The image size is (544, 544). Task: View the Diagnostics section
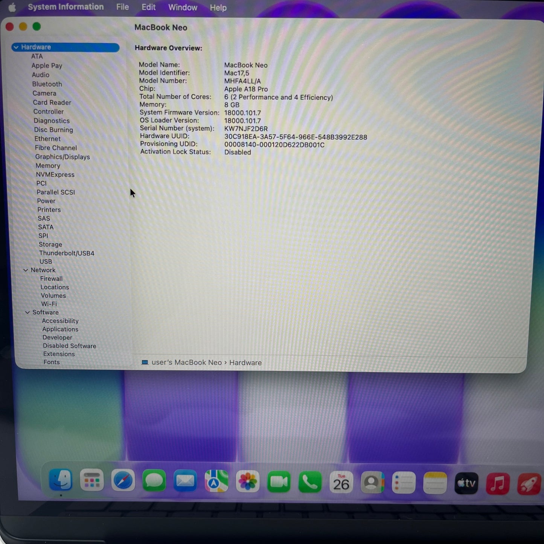[52, 120]
